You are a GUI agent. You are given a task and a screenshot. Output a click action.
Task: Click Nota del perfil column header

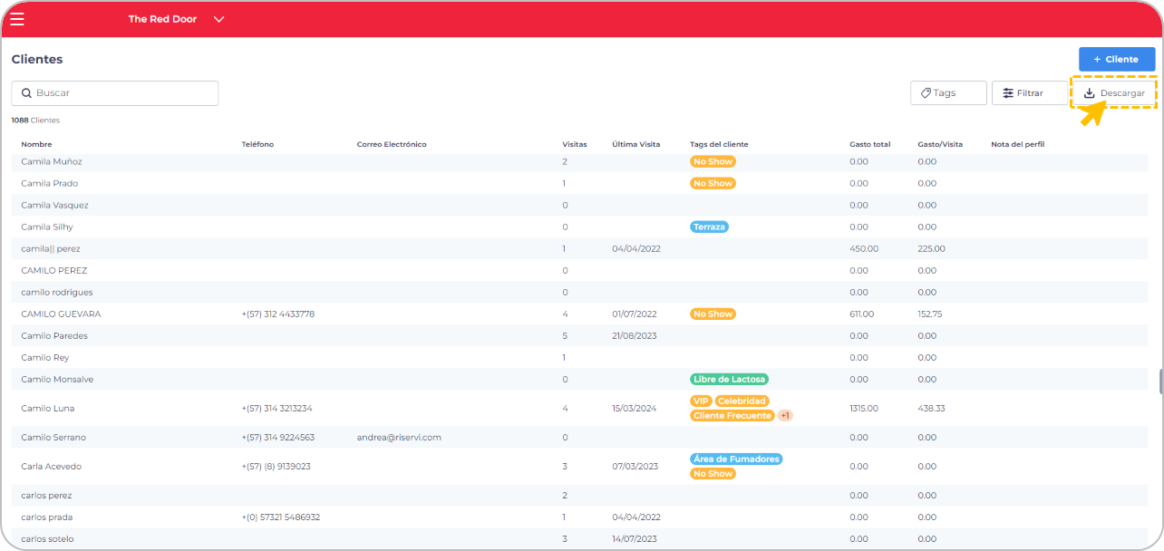[x=1018, y=144]
